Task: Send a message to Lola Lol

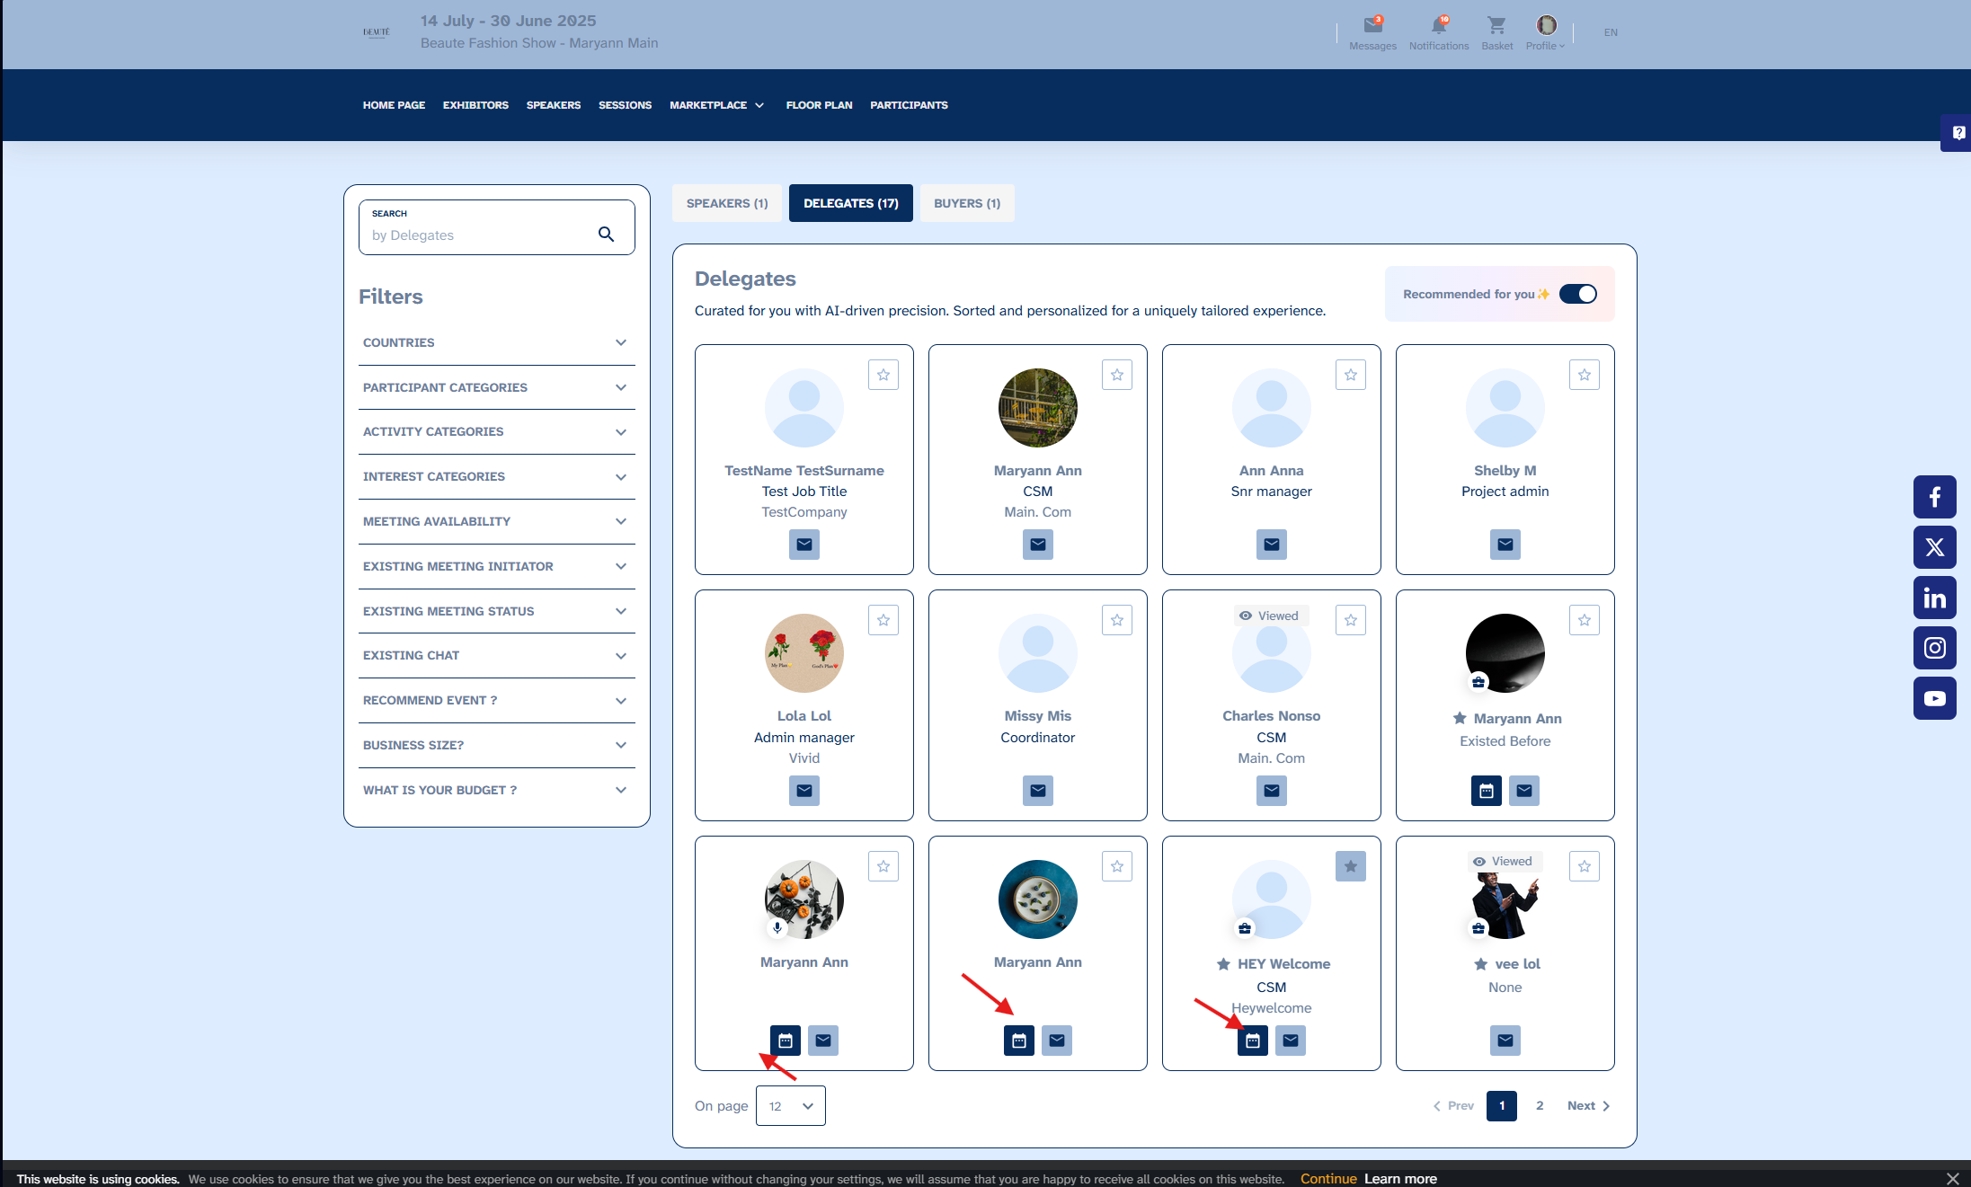Action: point(804,791)
